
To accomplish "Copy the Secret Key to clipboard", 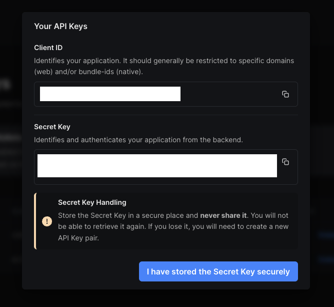I will (x=285, y=162).
